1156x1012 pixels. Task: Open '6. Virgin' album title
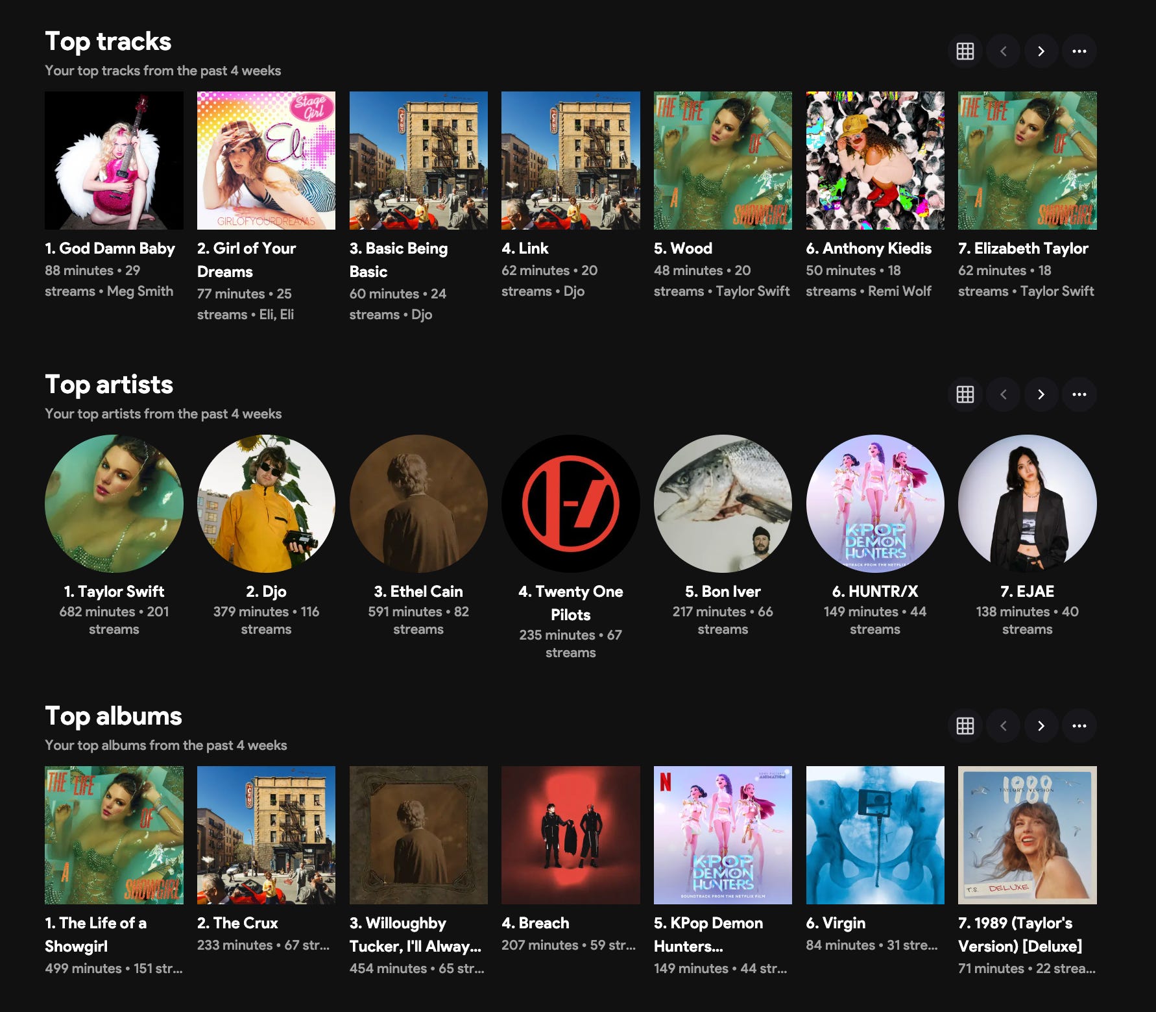(x=836, y=923)
